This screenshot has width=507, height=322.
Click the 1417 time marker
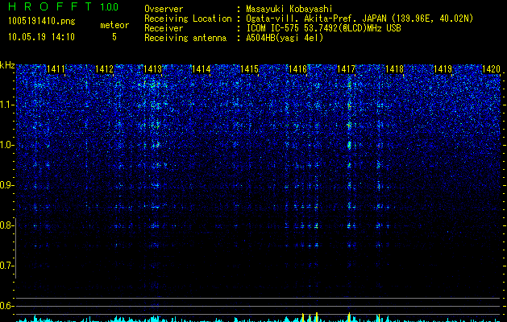tap(346, 68)
